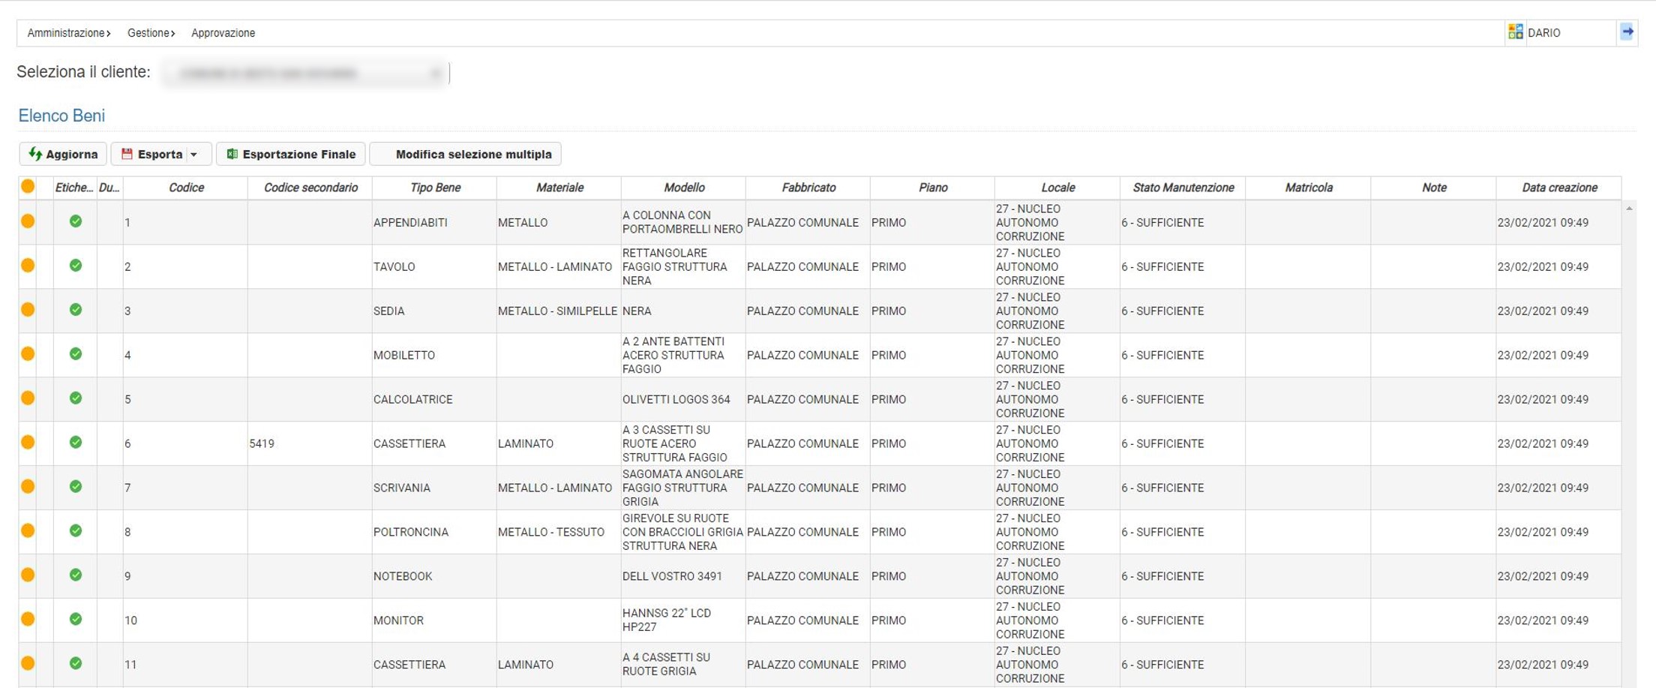Open the Esporta dropdown arrow
1656x688 pixels.
click(x=194, y=155)
